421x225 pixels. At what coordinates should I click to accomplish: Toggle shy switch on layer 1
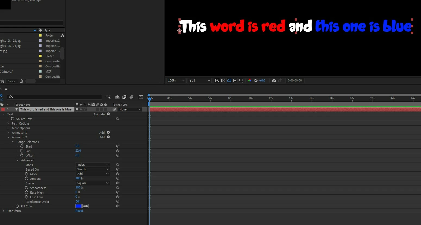(x=77, y=109)
